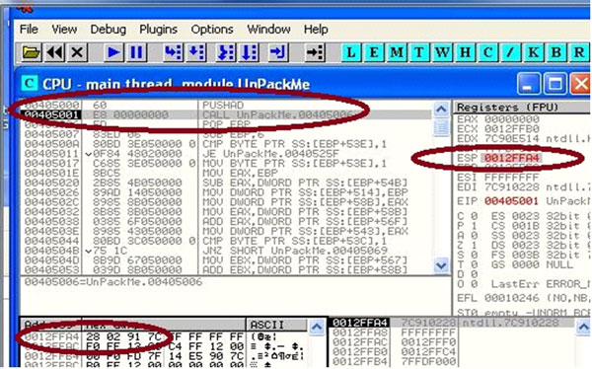
Task: Click the Registers (FPU) header
Action: [x=521, y=108]
